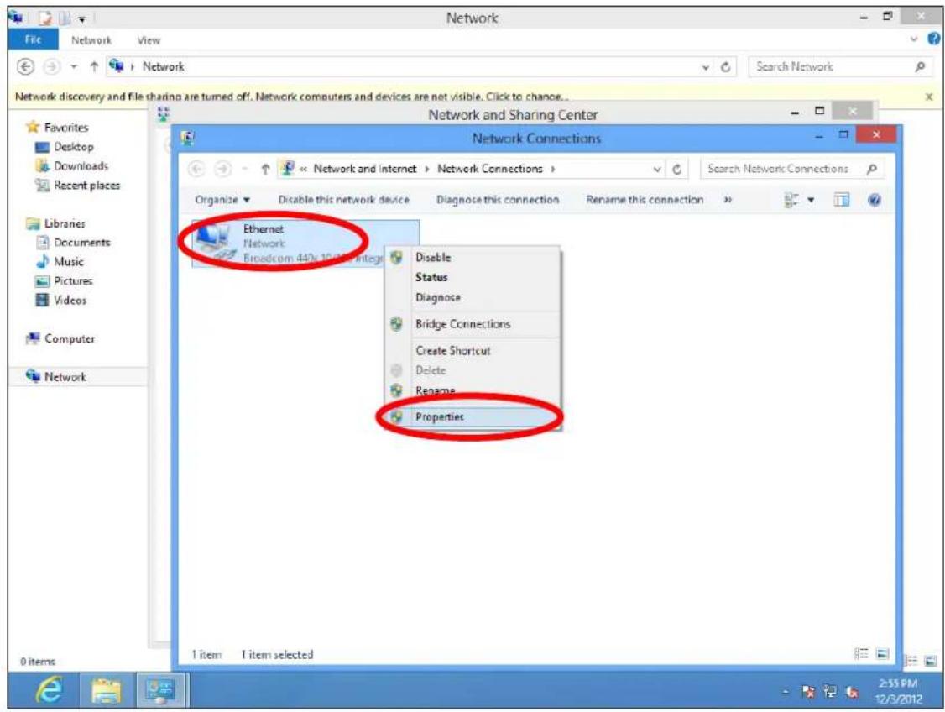Go up one level in Network Connections

pyautogui.click(x=264, y=170)
